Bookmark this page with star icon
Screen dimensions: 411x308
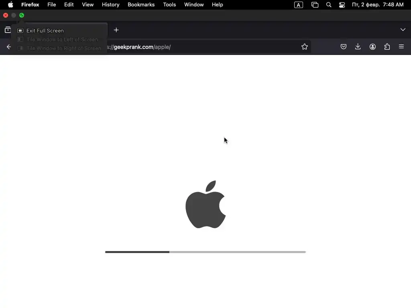(304, 47)
